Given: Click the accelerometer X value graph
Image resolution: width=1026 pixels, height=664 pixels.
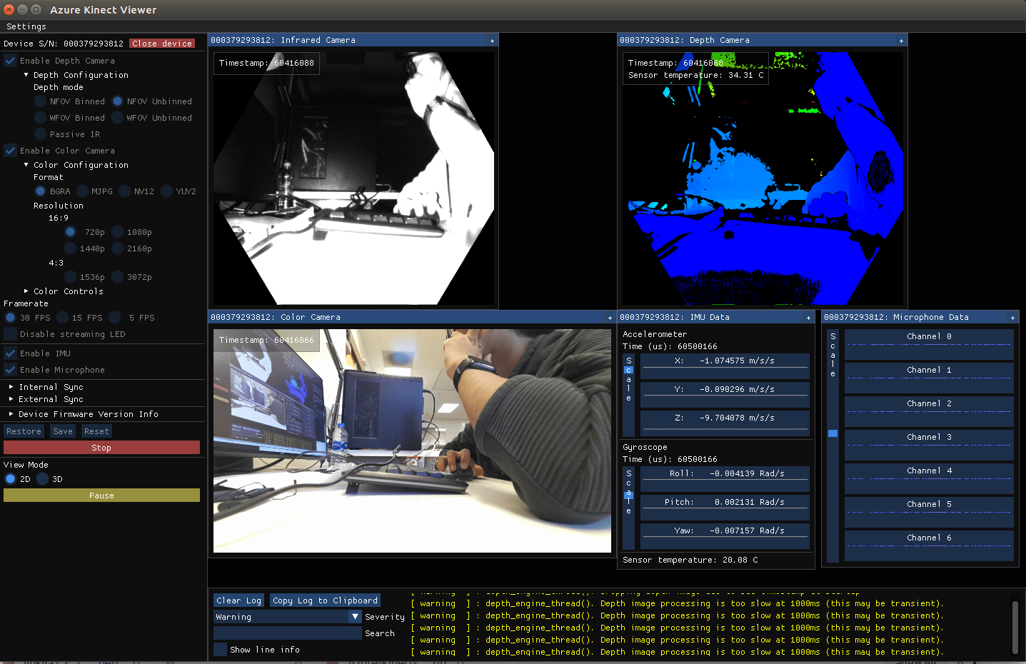Looking at the screenshot, I should pos(725,366).
